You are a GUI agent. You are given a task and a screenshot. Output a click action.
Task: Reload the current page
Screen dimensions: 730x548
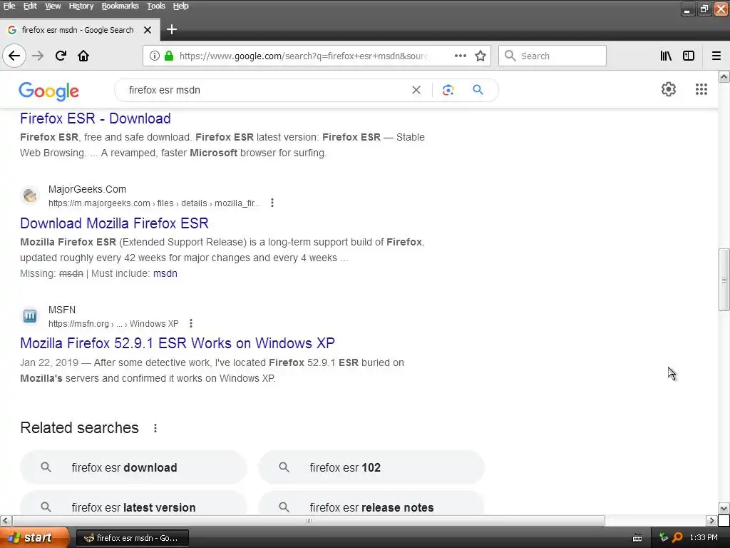coord(61,56)
